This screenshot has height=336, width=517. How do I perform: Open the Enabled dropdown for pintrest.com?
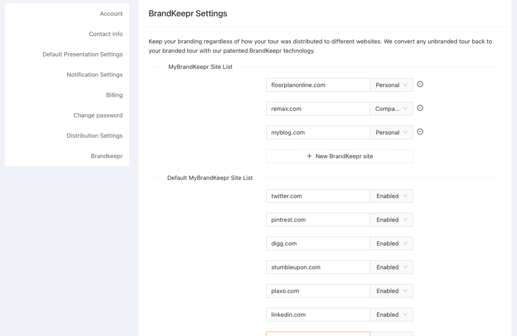click(x=391, y=219)
